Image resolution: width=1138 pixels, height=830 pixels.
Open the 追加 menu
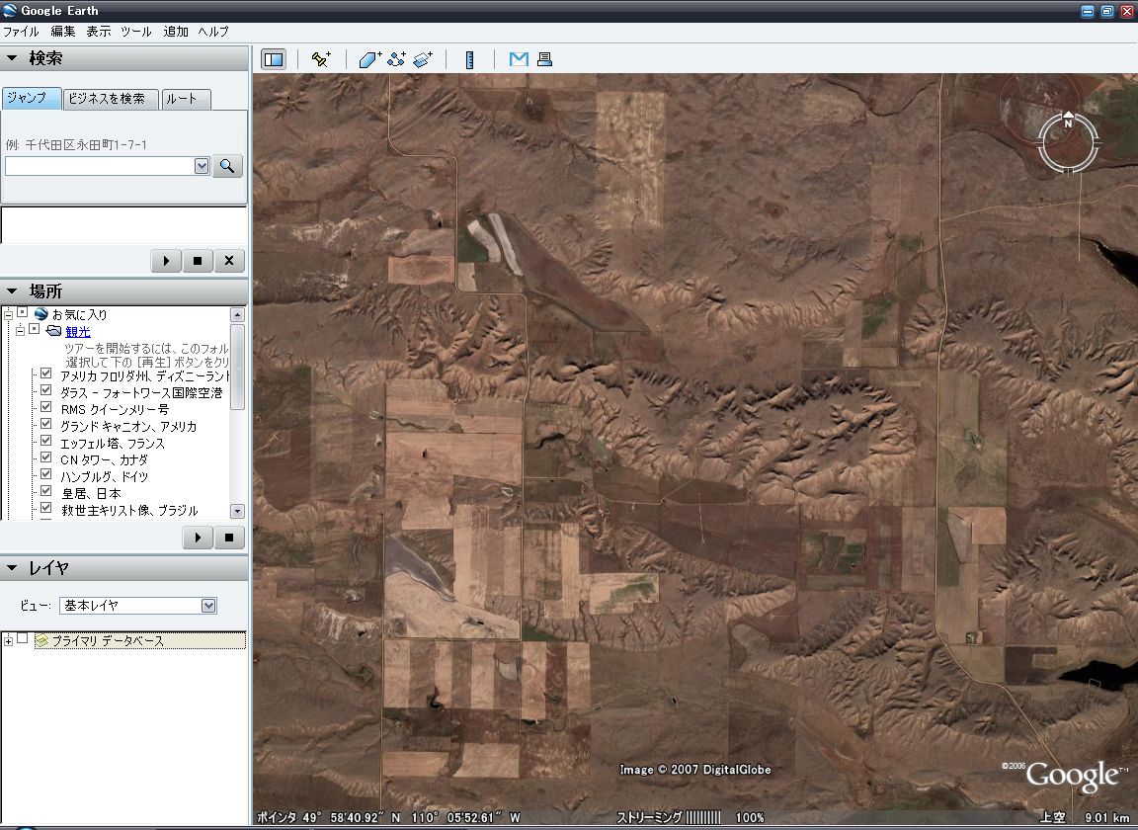[176, 32]
